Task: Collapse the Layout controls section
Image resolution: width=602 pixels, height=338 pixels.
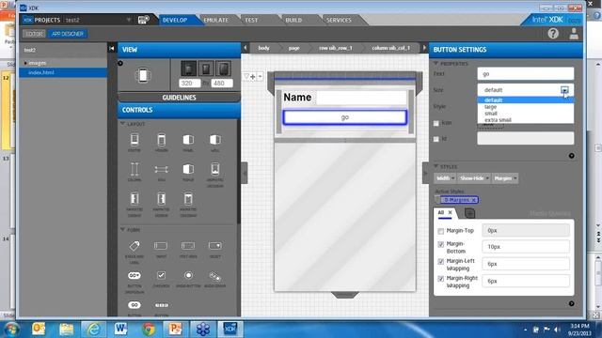Action: click(123, 124)
